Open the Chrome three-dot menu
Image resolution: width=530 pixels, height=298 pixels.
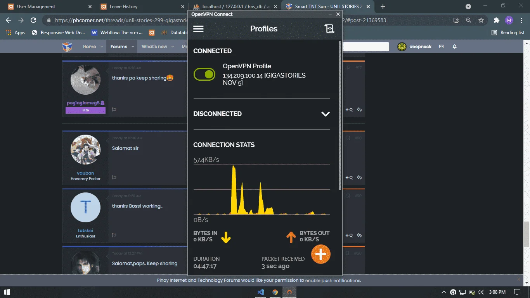tap(521, 20)
